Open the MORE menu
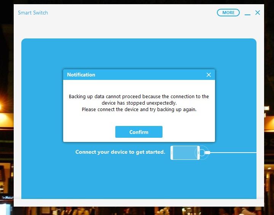Image resolution: width=274 pixels, height=215 pixels. [228, 13]
